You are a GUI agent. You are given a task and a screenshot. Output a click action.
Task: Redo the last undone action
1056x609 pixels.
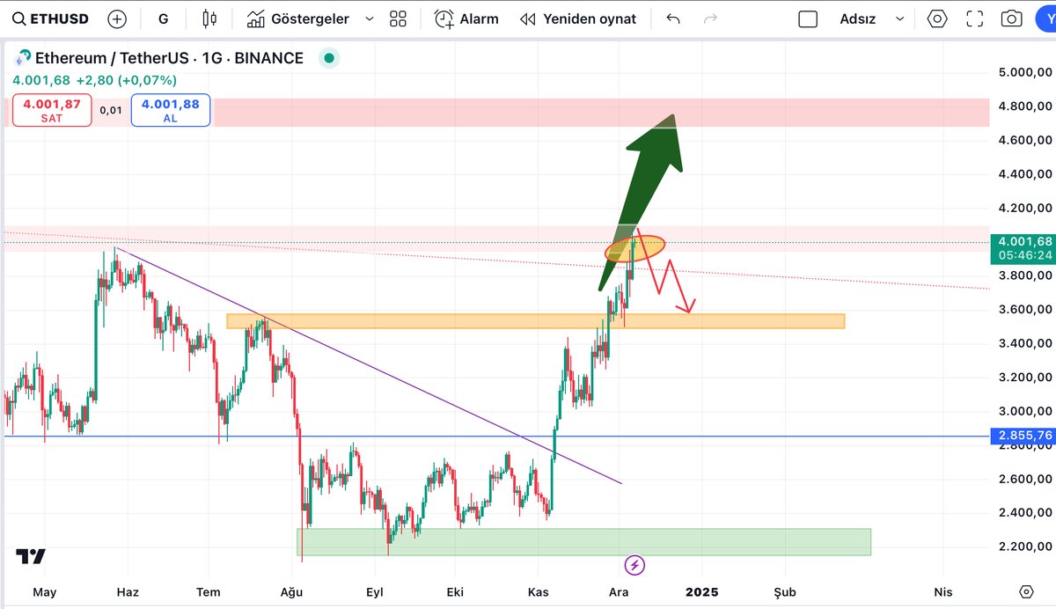click(x=711, y=18)
